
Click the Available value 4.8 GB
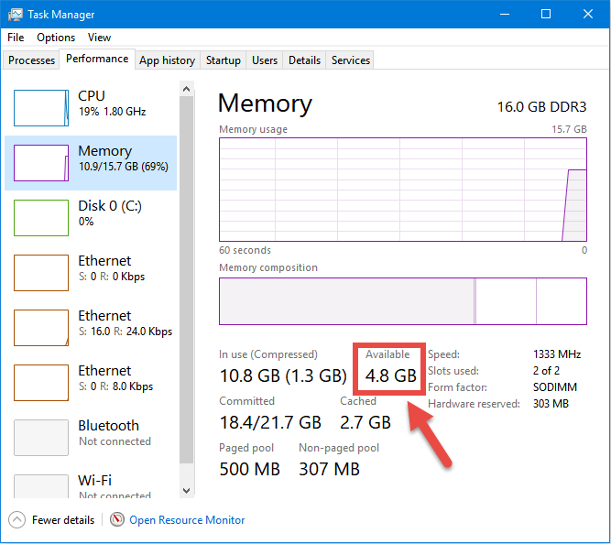[391, 375]
